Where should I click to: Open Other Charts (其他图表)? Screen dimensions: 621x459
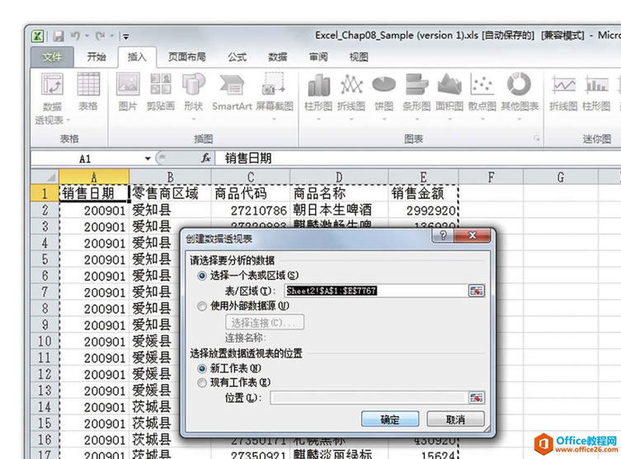519,84
